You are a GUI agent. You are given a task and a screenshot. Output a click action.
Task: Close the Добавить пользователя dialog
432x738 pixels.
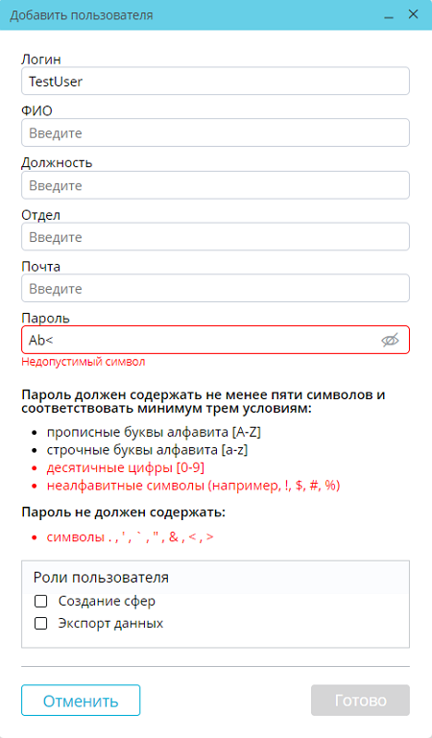point(413,14)
